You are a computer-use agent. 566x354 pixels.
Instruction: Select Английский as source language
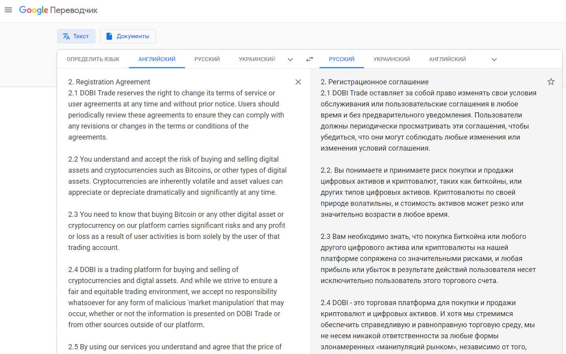coord(157,59)
